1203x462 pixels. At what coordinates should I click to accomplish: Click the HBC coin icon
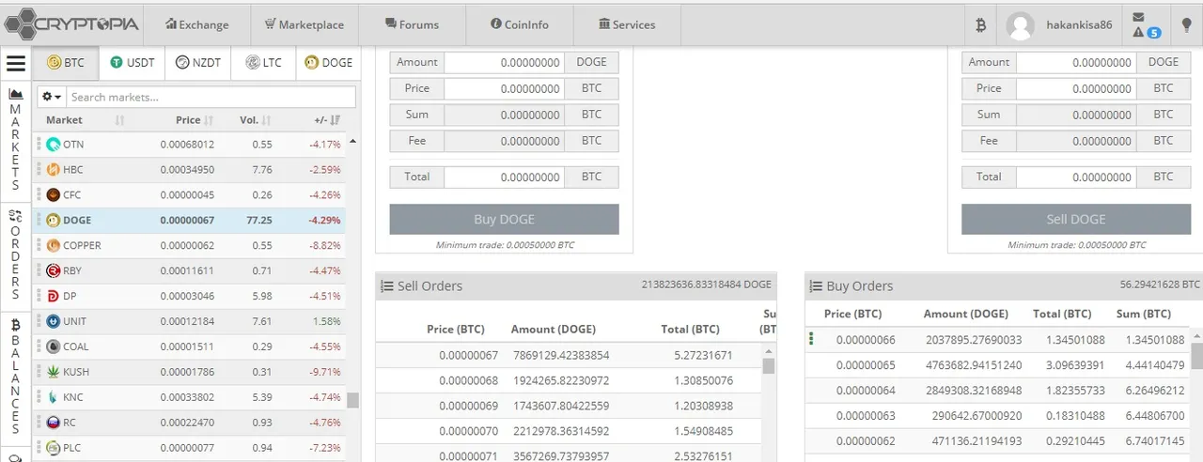pyautogui.click(x=53, y=170)
